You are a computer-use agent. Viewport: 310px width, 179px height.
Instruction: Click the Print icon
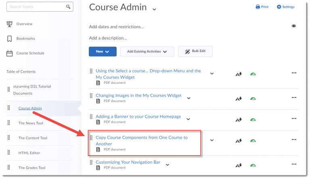coord(258,7)
